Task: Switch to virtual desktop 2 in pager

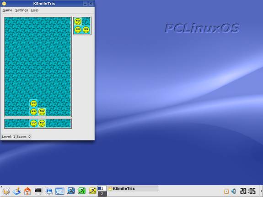Action: 102,194
